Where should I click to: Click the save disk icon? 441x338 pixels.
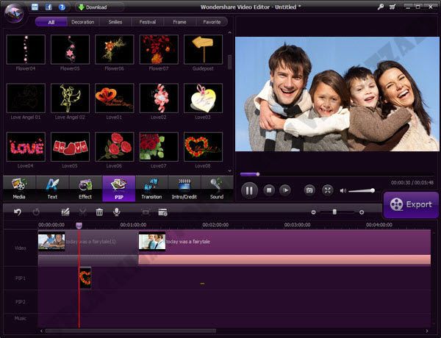pyautogui.click(x=35, y=7)
